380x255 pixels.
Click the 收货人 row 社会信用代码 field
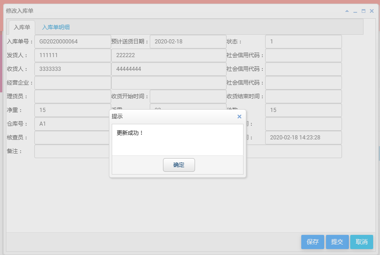coord(304,69)
